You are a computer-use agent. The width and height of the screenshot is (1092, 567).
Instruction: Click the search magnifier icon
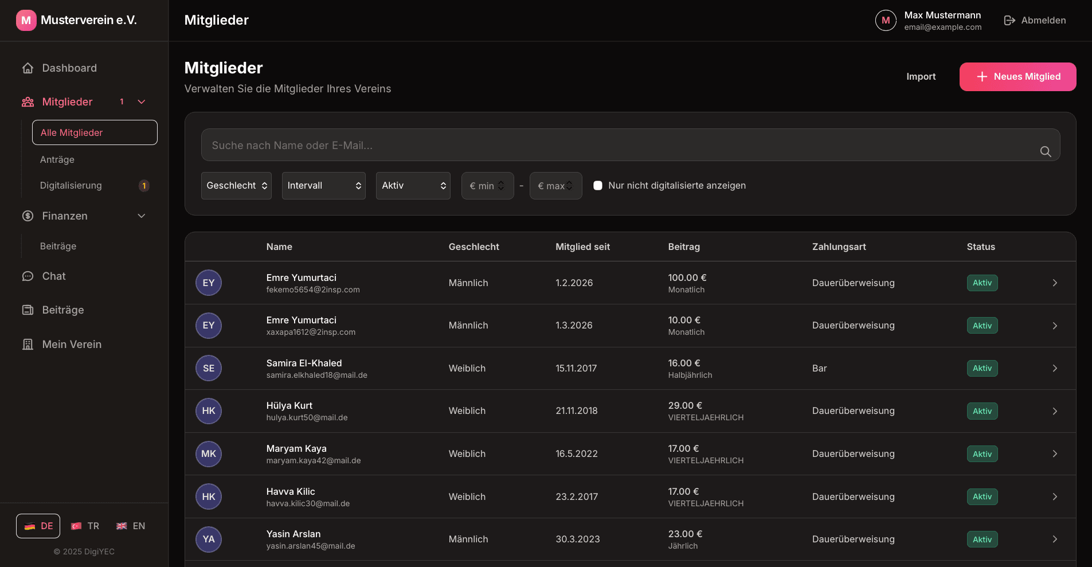pos(1046,151)
